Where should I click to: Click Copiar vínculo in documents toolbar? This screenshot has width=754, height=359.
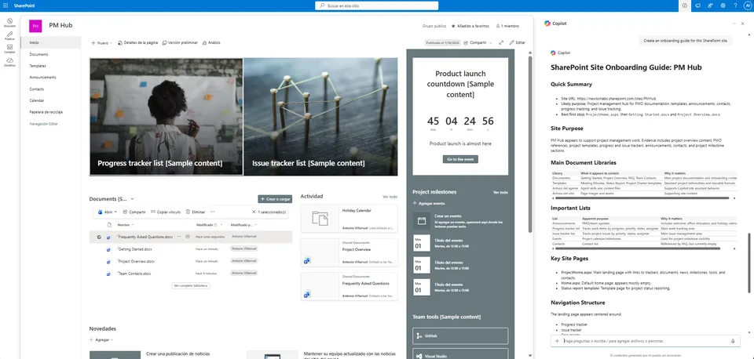point(166,212)
